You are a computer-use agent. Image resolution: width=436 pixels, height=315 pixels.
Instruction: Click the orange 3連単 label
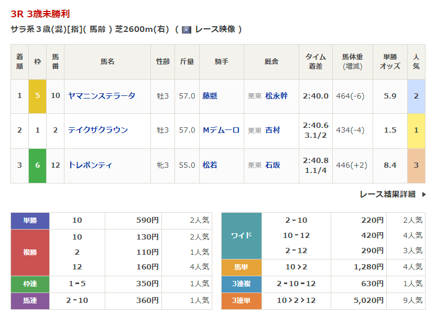coord(241,301)
